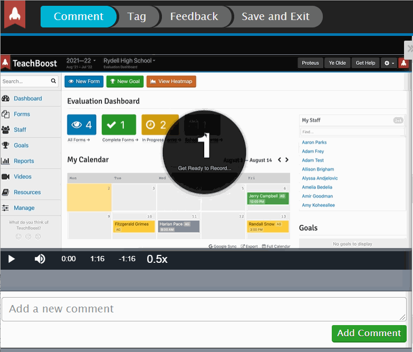Open Dashboard in the sidebar
The image size is (413, 352).
coord(27,99)
